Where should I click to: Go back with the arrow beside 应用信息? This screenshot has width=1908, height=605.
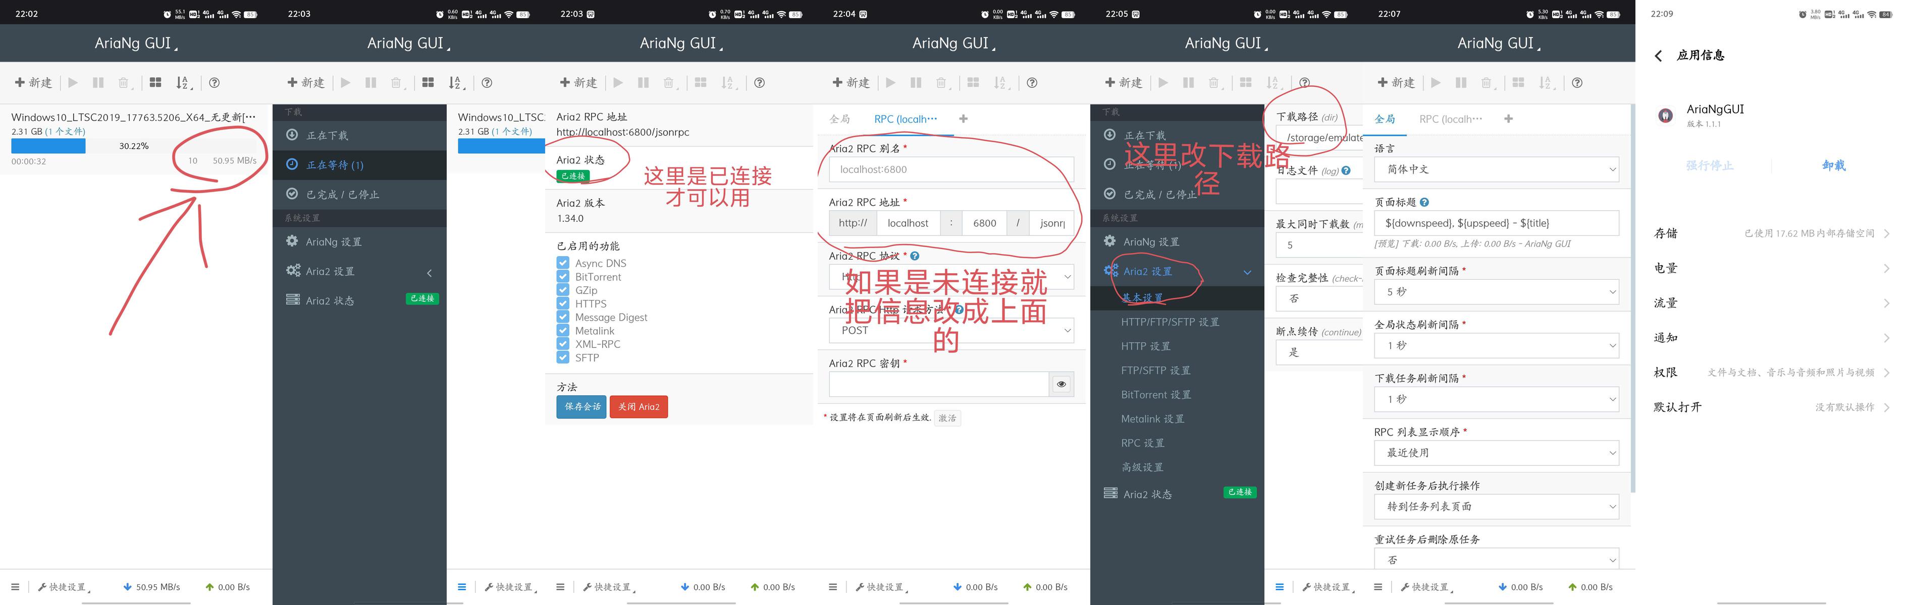(1658, 55)
